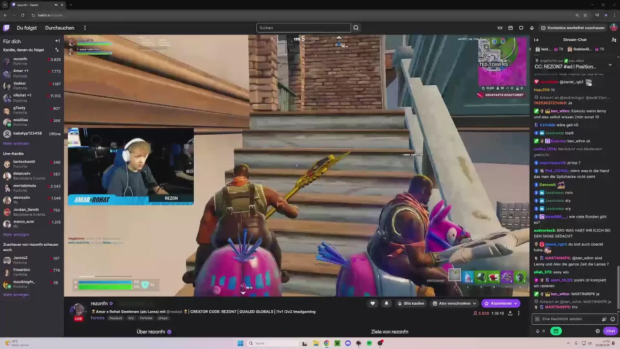Image resolution: width=620 pixels, height=349 pixels.
Task: Click the Deutsch stream tag
Action: (115, 318)
